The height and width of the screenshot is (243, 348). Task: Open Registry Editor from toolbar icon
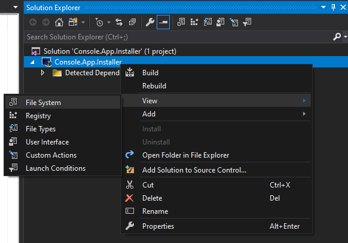(194, 22)
